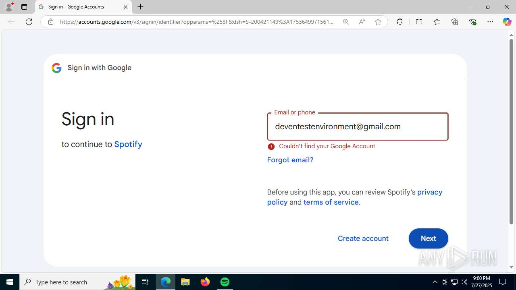The image size is (516, 290).
Task: Click the address bar URL
Action: (x=197, y=22)
